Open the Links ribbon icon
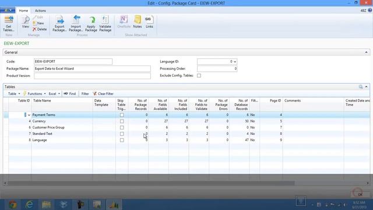The height and width of the screenshot is (210, 373). (x=149, y=22)
